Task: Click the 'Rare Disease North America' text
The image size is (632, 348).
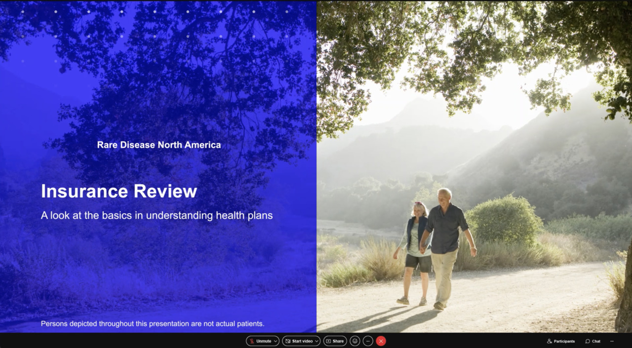Action: (159, 145)
